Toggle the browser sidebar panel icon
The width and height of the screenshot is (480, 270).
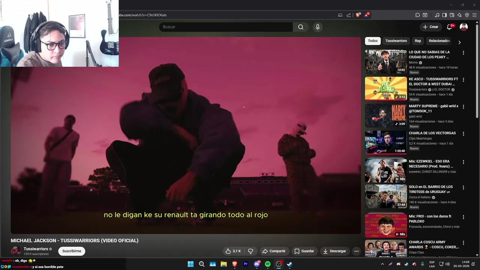(444, 15)
